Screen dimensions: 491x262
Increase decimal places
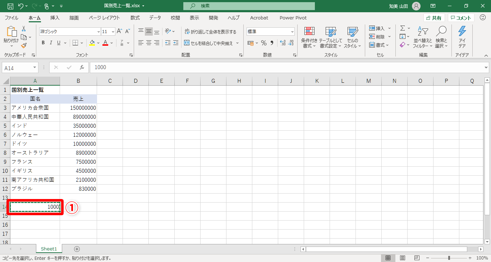click(x=283, y=43)
